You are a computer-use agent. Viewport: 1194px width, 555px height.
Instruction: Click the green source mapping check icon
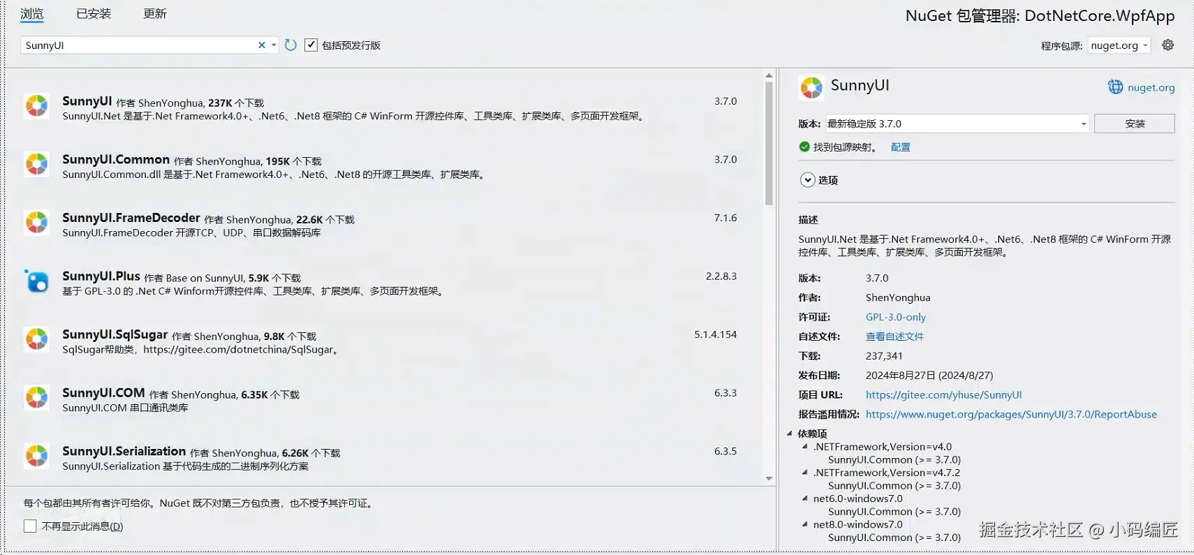click(x=804, y=147)
